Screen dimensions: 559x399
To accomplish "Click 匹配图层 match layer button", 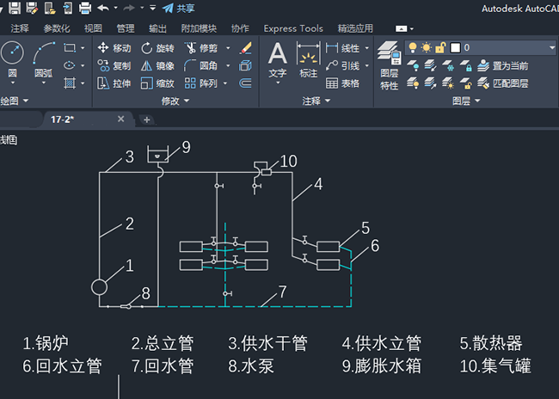I will tap(503, 83).
